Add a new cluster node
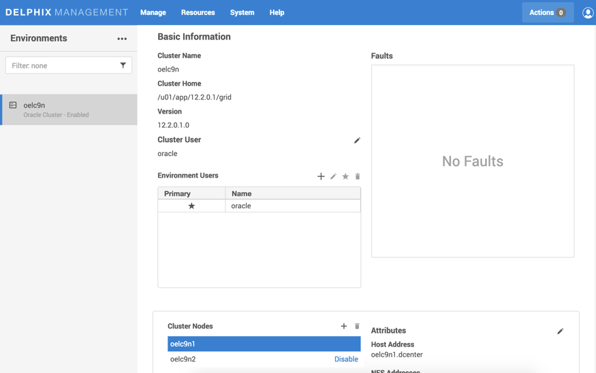Screen dimensions: 596x373 tap(344, 327)
